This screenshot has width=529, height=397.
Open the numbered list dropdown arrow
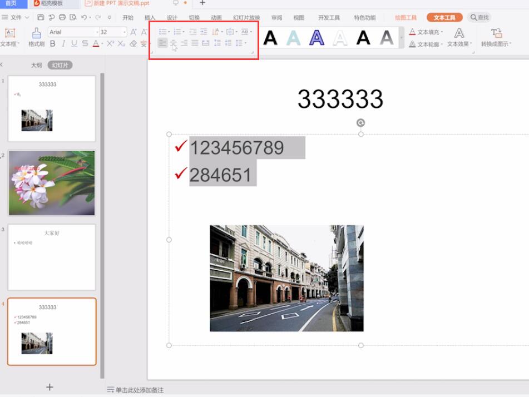184,32
